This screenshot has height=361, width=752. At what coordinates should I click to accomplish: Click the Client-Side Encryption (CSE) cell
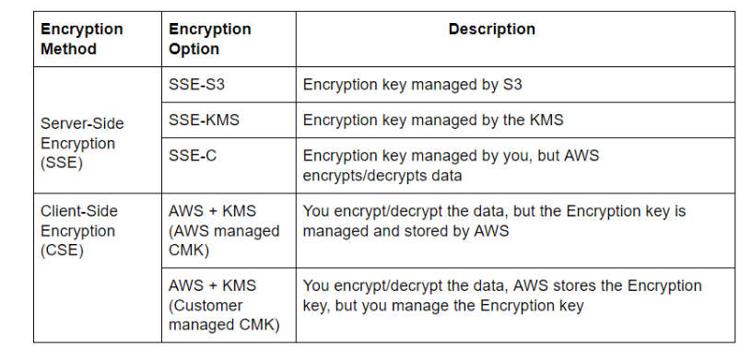tap(98, 267)
